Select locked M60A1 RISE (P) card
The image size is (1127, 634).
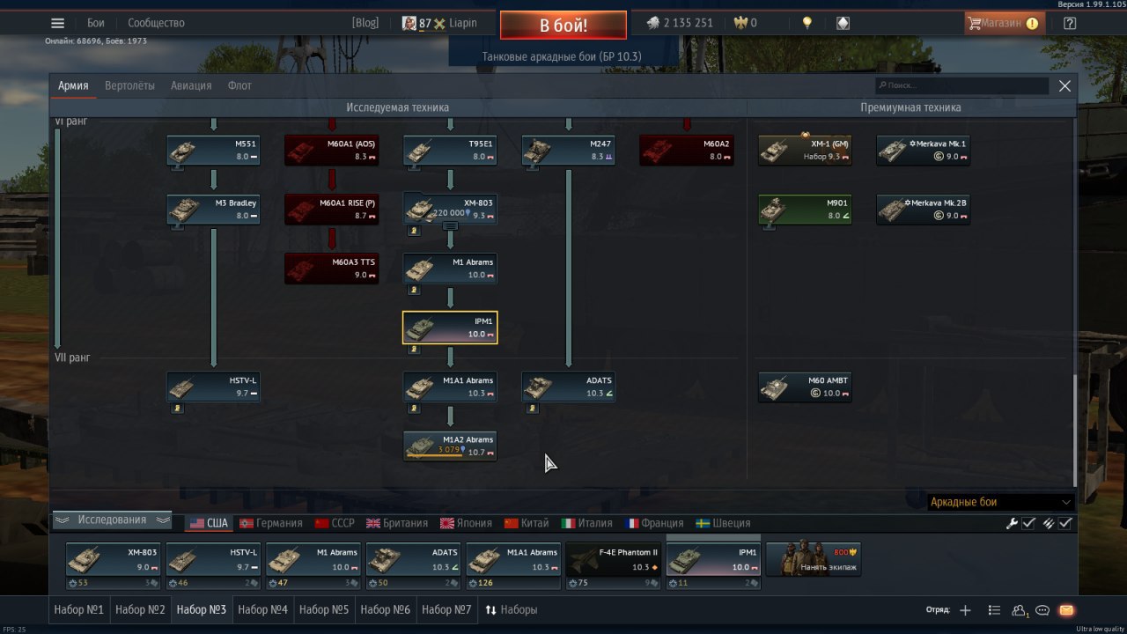click(332, 210)
